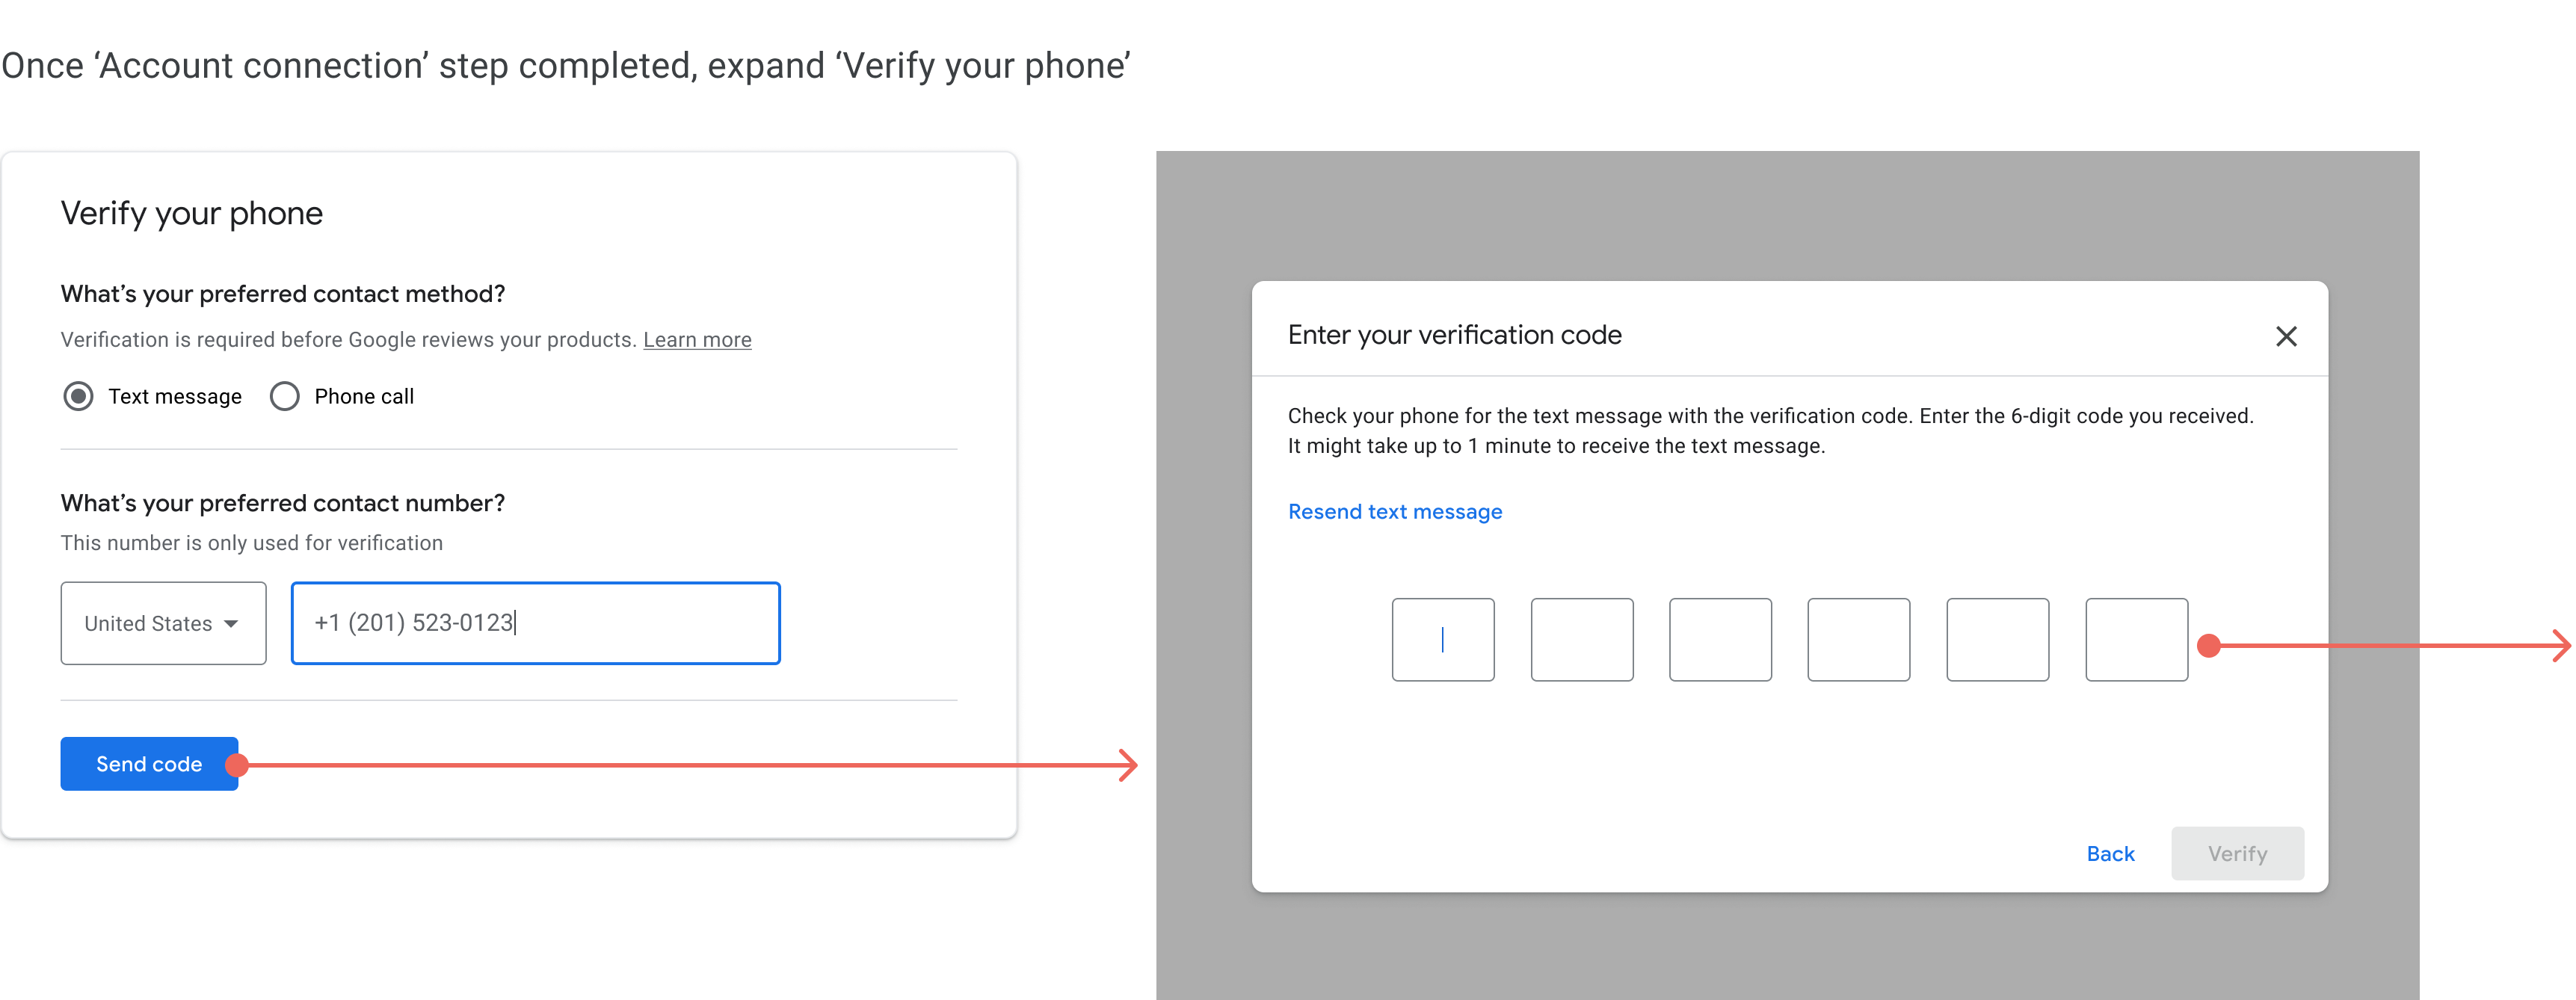Screen dimensions: 2576x1000
Task: Click the Phone call label text
Action: tap(364, 396)
